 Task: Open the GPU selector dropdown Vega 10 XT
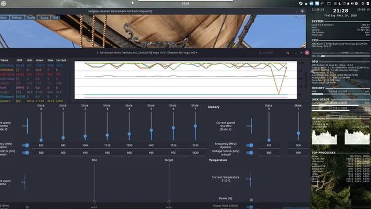(x=147, y=53)
